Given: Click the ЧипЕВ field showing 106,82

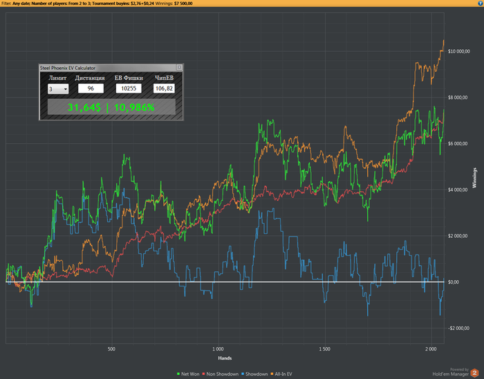Looking at the screenshot, I should click(164, 89).
